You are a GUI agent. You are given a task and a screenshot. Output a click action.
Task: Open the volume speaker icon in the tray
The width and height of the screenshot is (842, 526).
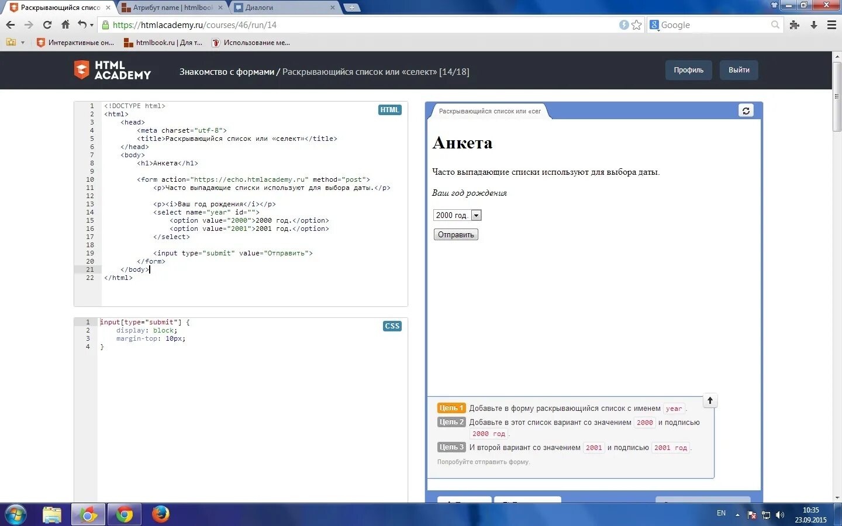779,515
